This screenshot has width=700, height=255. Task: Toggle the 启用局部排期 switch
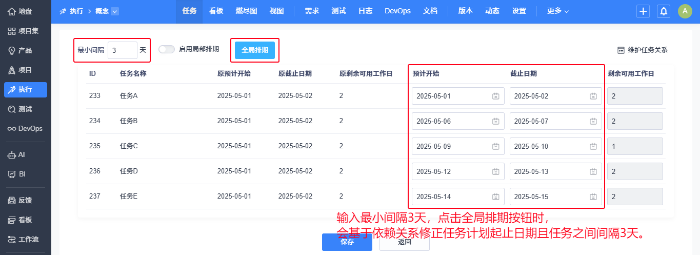167,49
